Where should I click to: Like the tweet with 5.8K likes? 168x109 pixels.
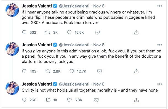point(69,100)
